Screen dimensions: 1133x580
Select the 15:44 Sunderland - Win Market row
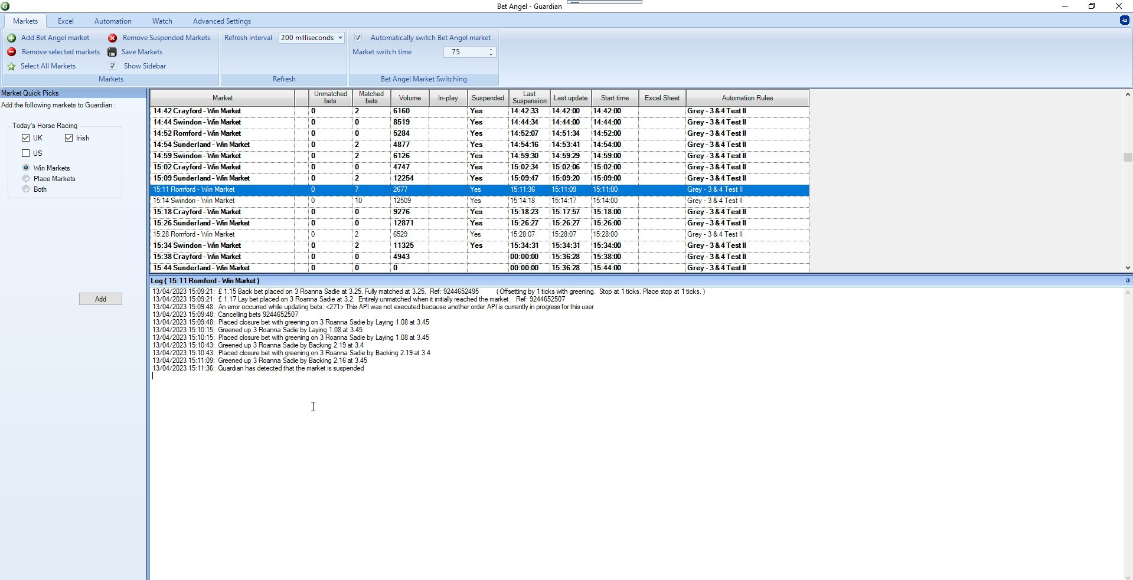(x=479, y=268)
